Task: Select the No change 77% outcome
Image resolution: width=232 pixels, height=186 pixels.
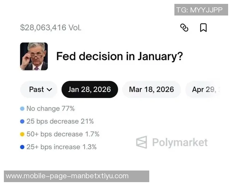Action: 50,109
